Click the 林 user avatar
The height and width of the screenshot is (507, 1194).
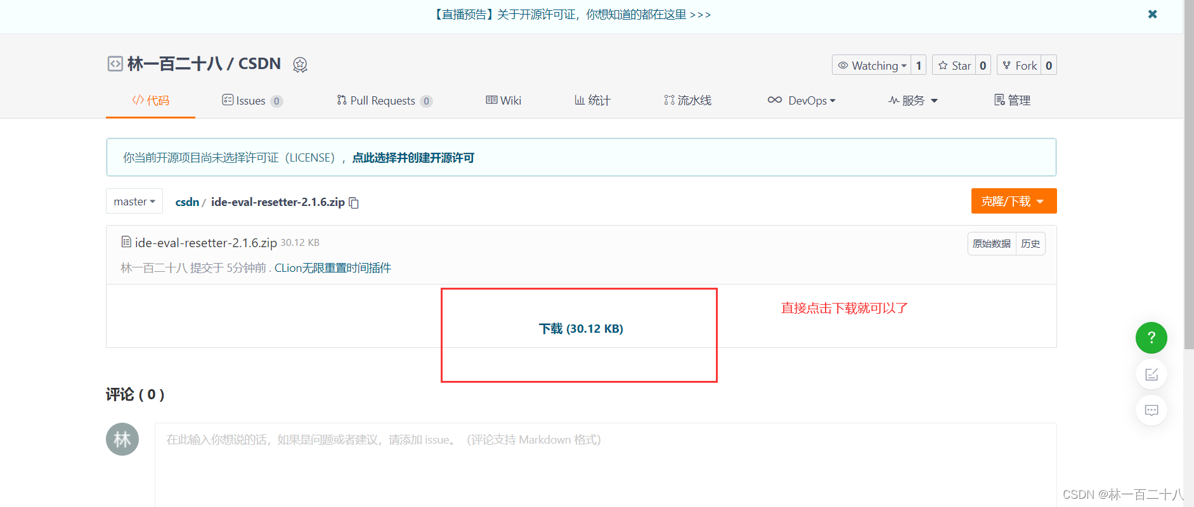(122, 439)
